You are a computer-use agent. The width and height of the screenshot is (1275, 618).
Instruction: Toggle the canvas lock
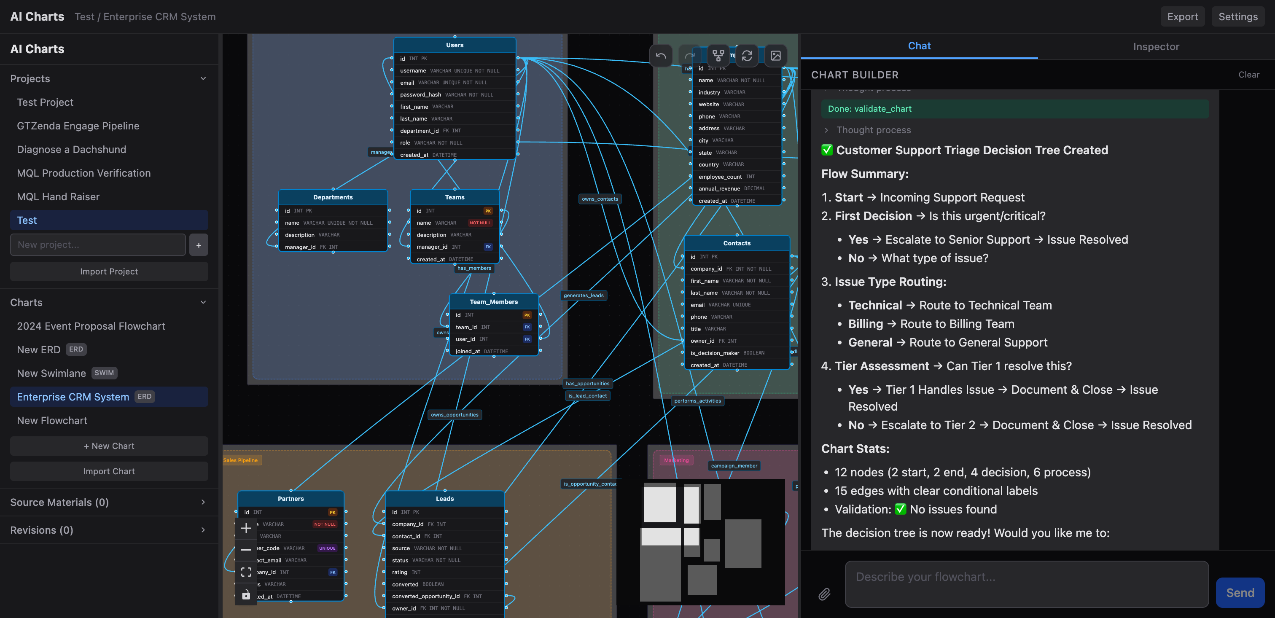(246, 595)
